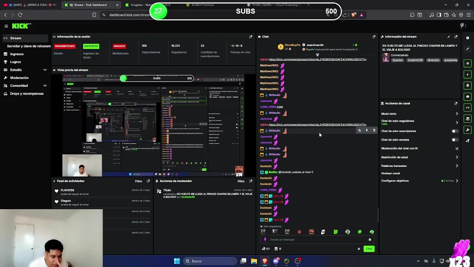Open Logros in the sidebar

pyautogui.click(x=16, y=62)
